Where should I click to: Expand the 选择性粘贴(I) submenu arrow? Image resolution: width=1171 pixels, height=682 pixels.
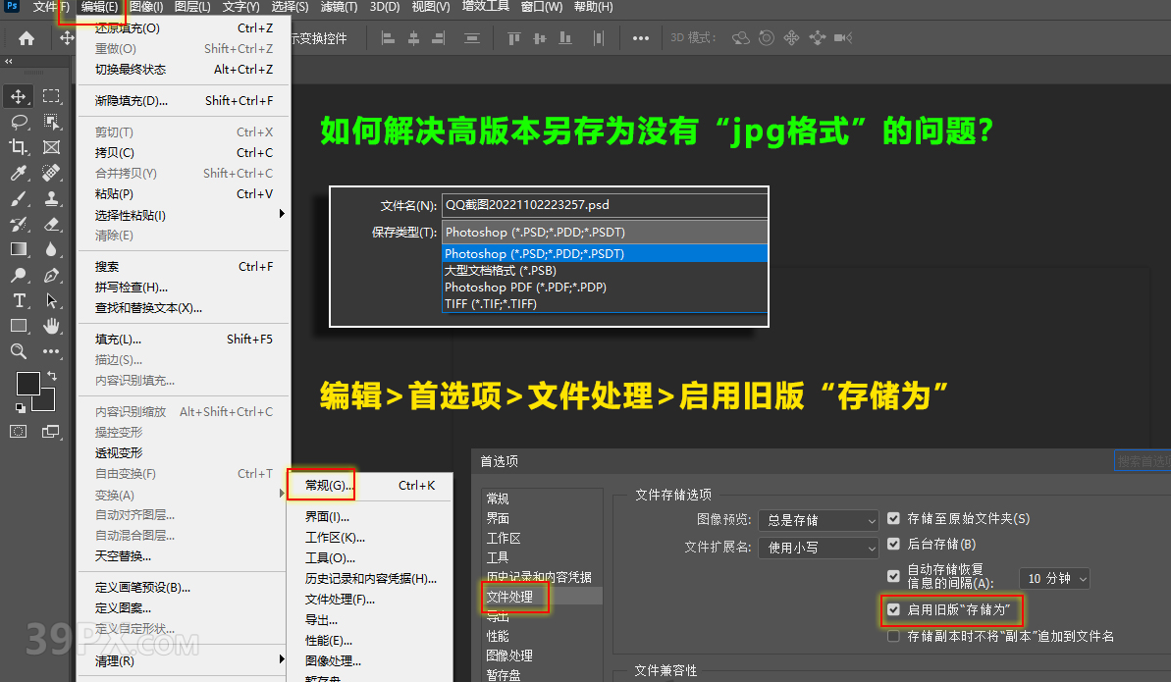click(282, 214)
